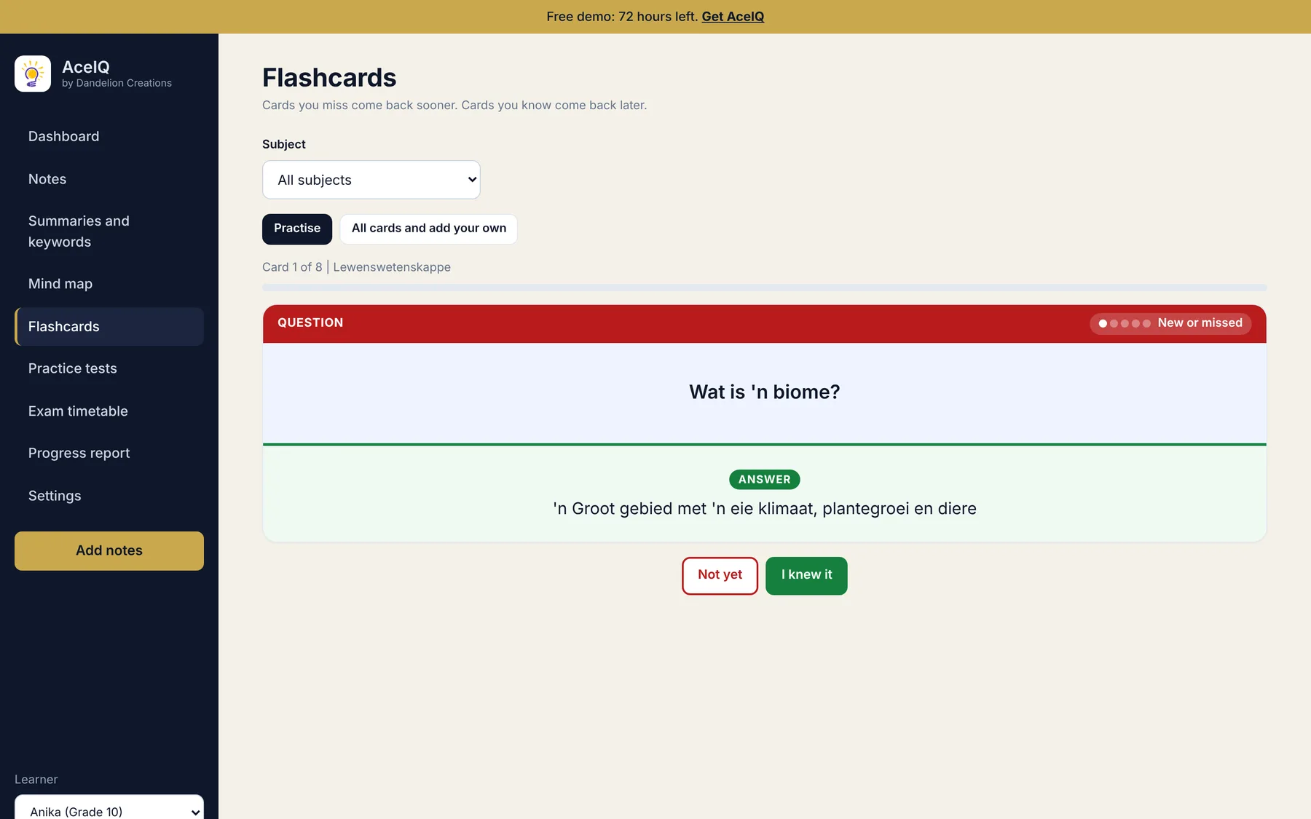Click the ANSWER label badge
The image size is (1311, 819).
(765, 480)
